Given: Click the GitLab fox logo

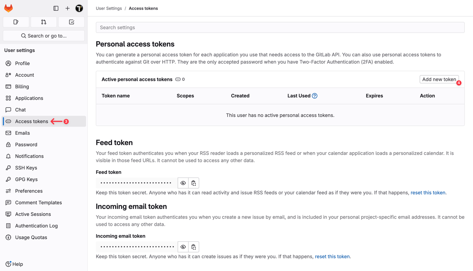Looking at the screenshot, I should [8, 8].
